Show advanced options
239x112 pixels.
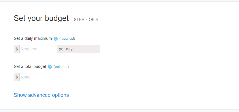tap(41, 95)
